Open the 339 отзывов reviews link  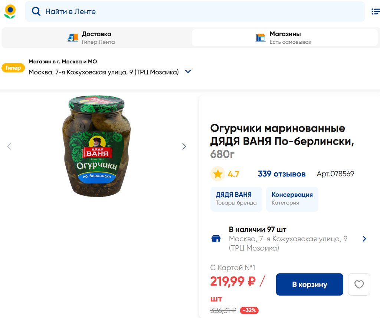point(282,174)
